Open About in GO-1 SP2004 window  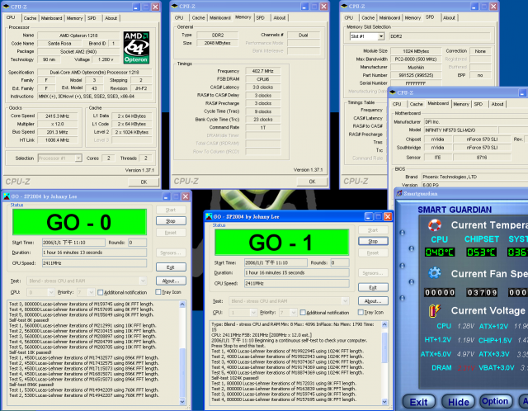tap(373, 301)
